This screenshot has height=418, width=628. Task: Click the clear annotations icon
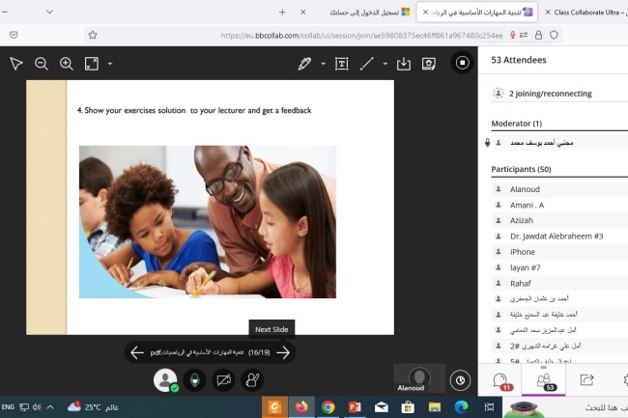[x=429, y=64]
